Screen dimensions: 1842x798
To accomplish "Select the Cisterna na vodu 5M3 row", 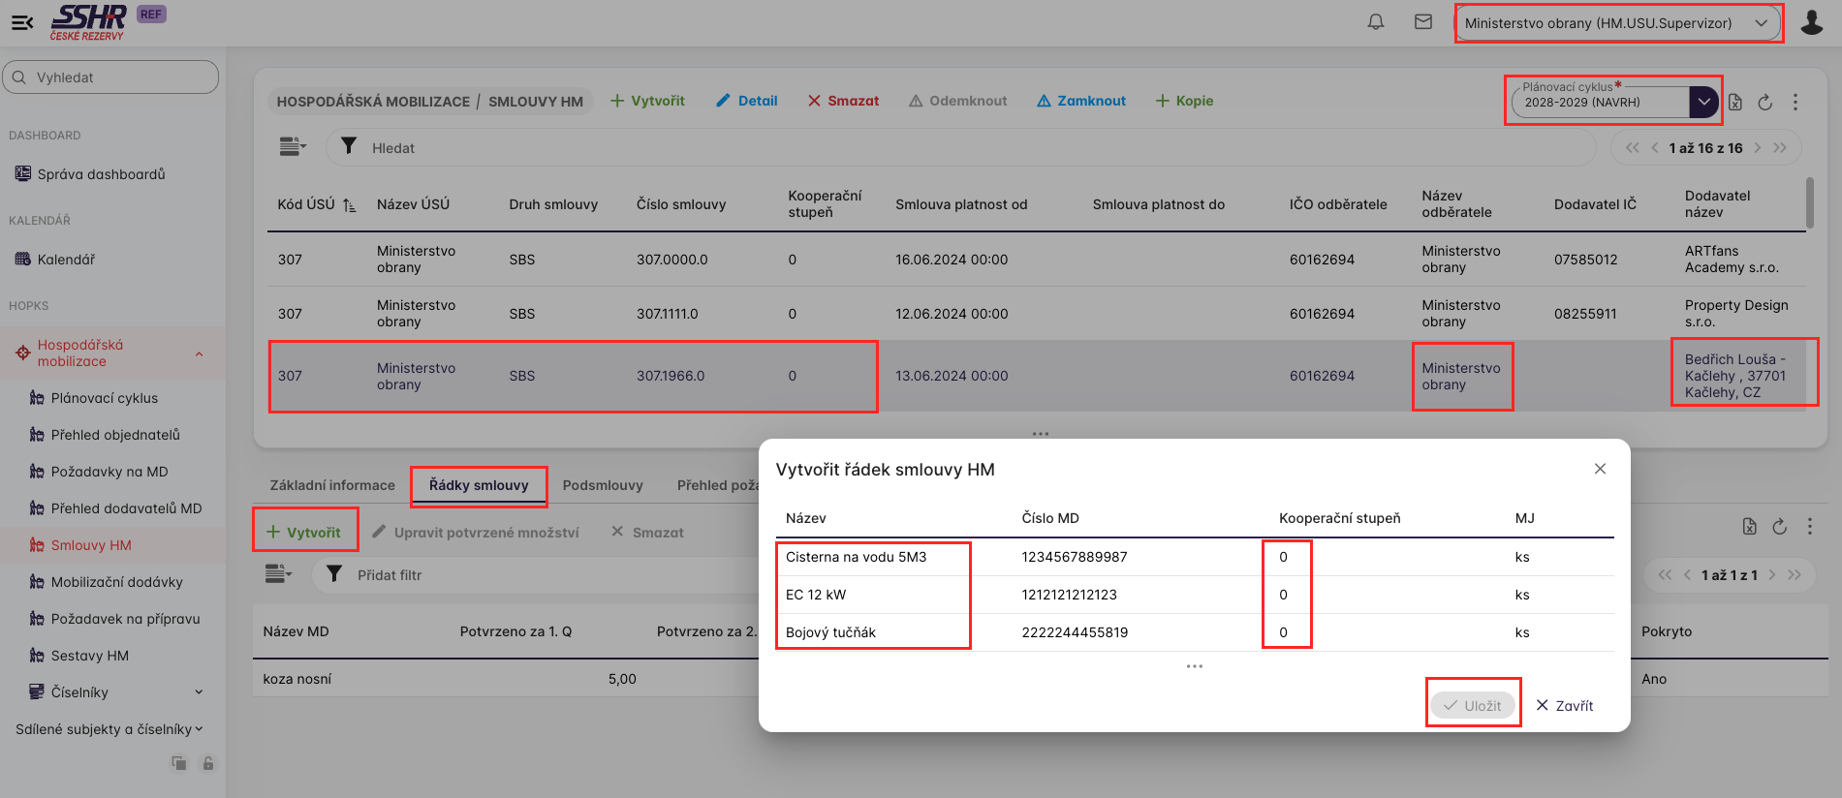I will point(856,557).
